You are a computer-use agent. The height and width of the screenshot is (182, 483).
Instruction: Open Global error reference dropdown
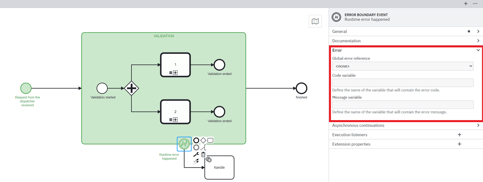(x=403, y=66)
